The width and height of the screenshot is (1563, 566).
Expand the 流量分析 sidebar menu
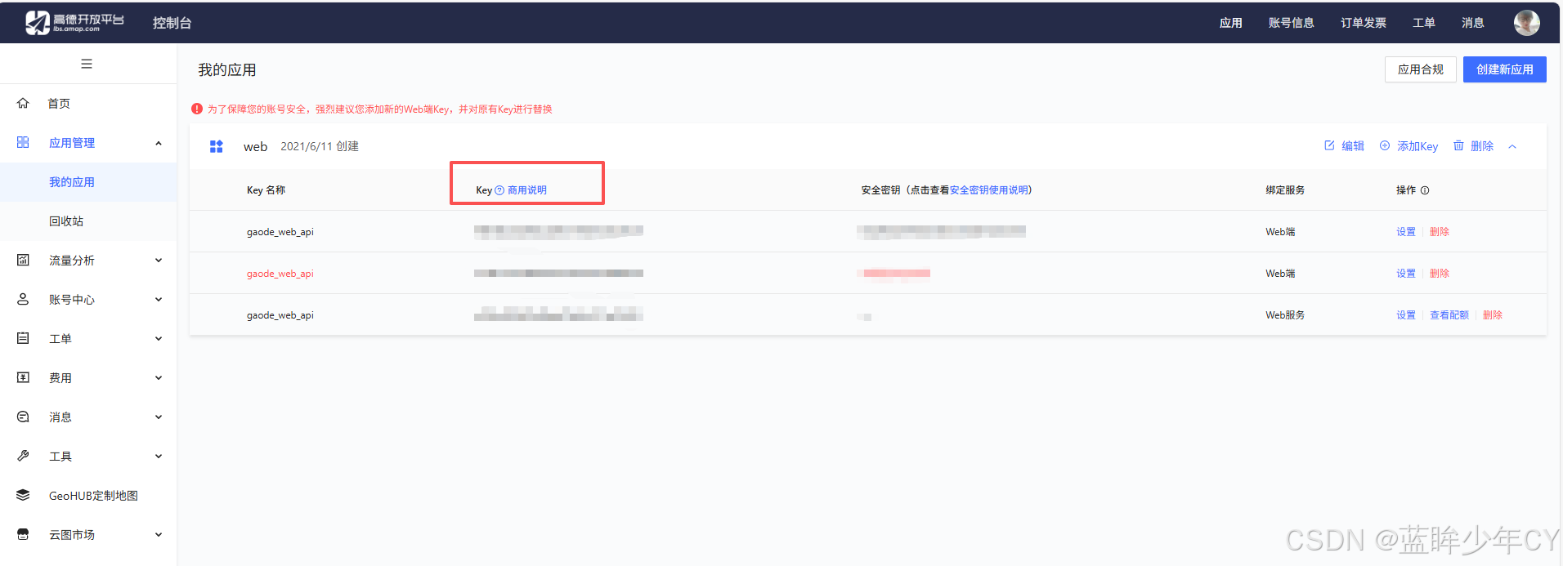coord(159,261)
